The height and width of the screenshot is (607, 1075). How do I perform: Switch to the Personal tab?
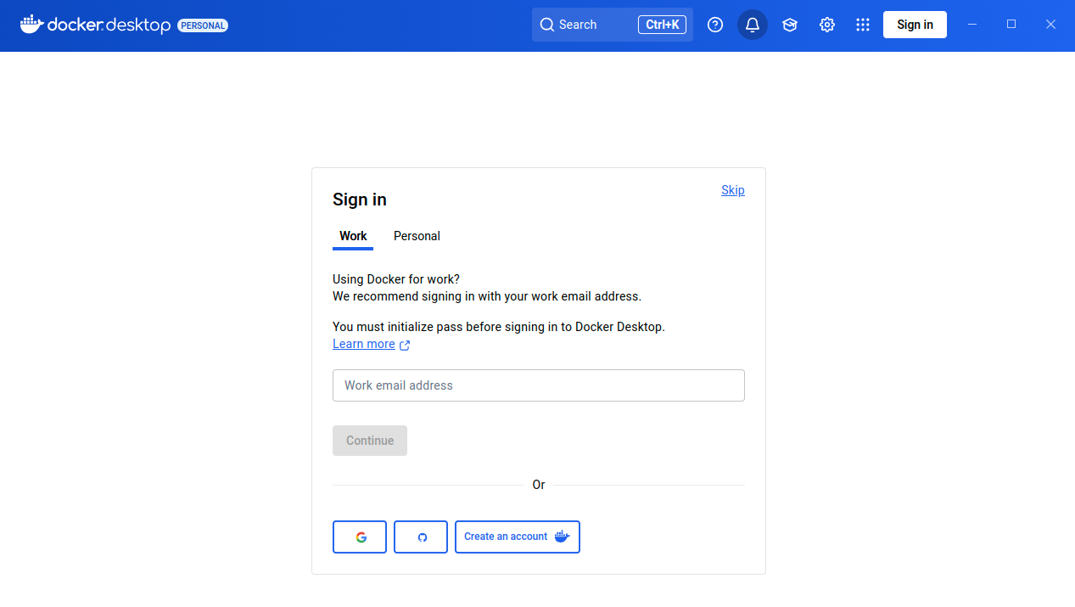(417, 236)
